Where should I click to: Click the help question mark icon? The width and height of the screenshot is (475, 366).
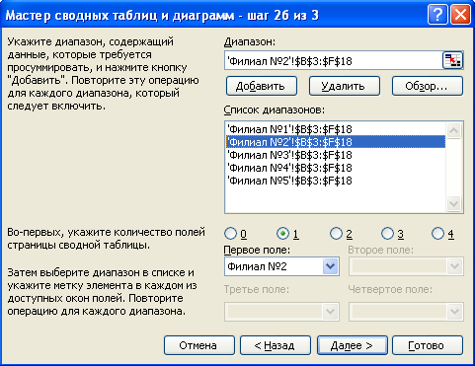click(x=437, y=15)
